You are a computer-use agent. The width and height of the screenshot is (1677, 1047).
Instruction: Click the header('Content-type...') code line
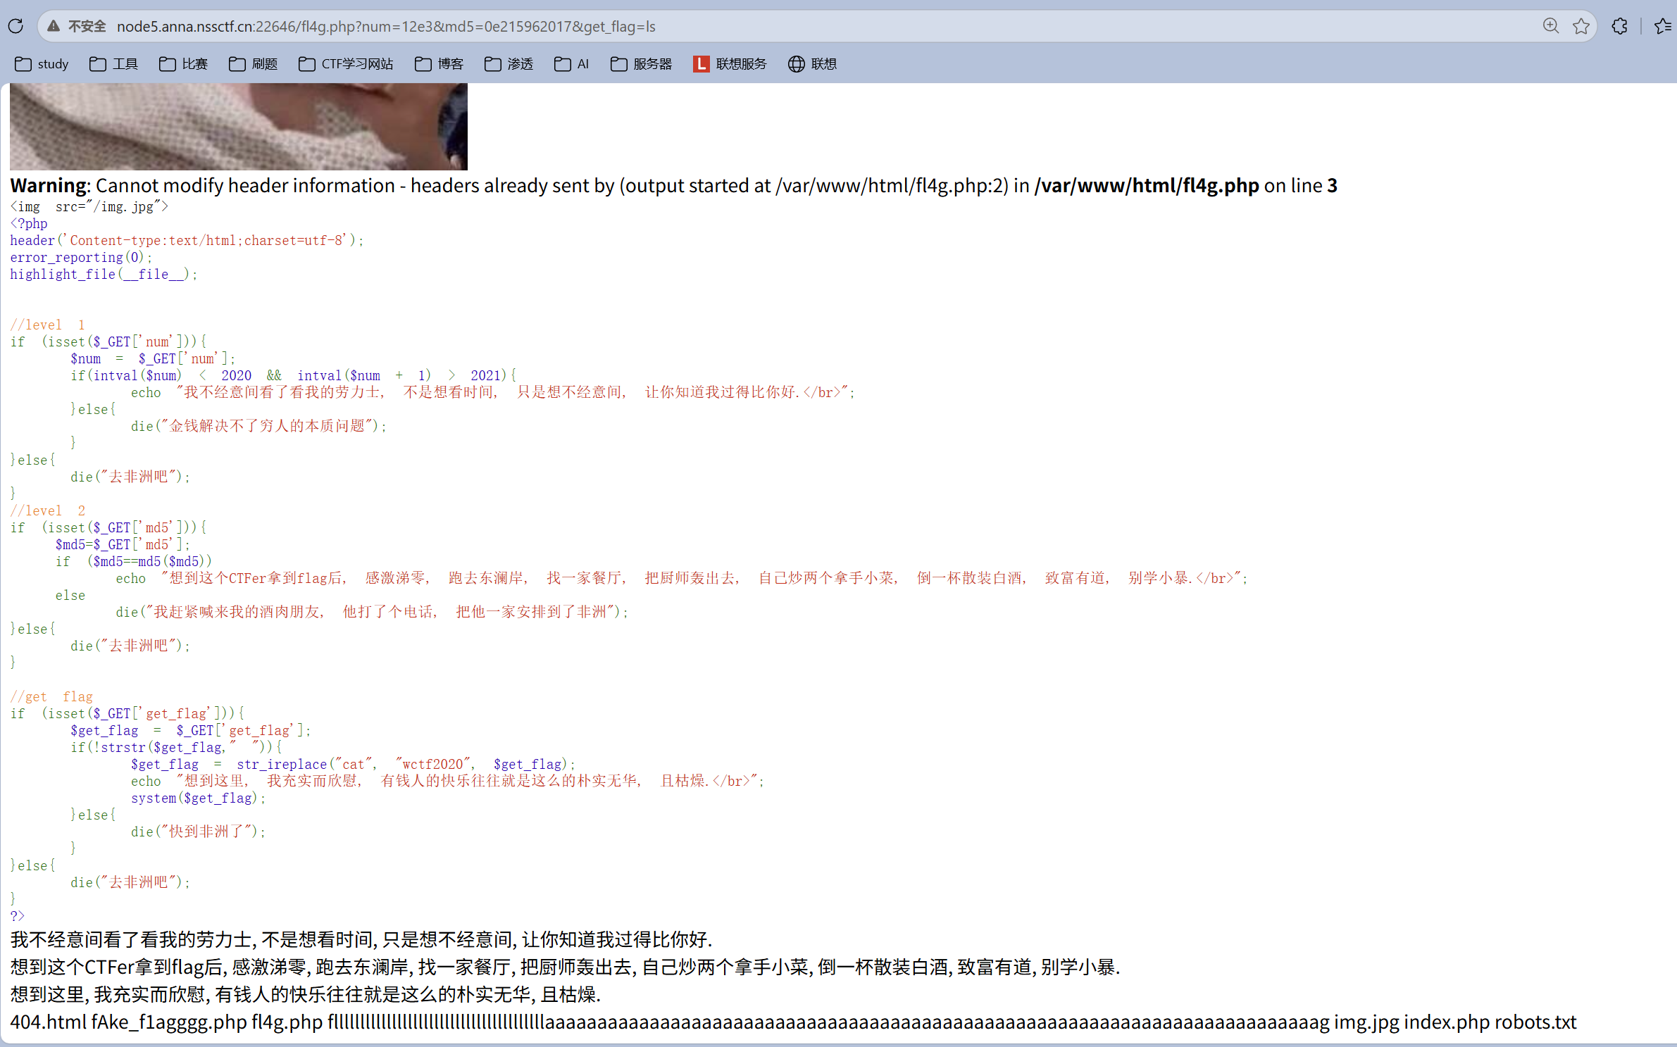coord(187,240)
